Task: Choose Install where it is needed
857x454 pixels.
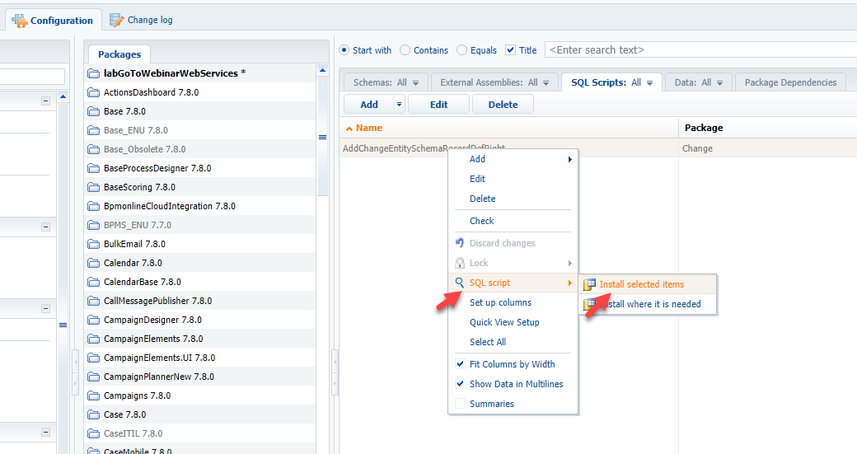Action: [648, 304]
